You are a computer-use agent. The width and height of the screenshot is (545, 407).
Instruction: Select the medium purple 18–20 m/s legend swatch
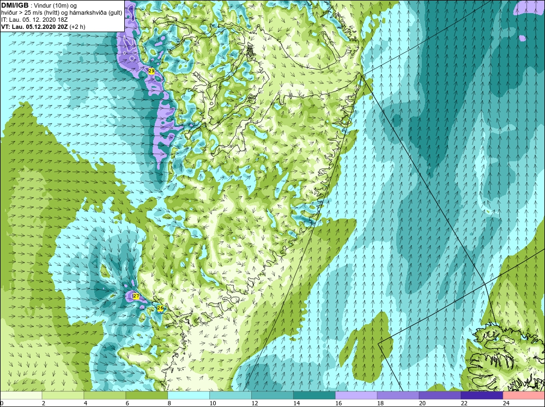398,395
